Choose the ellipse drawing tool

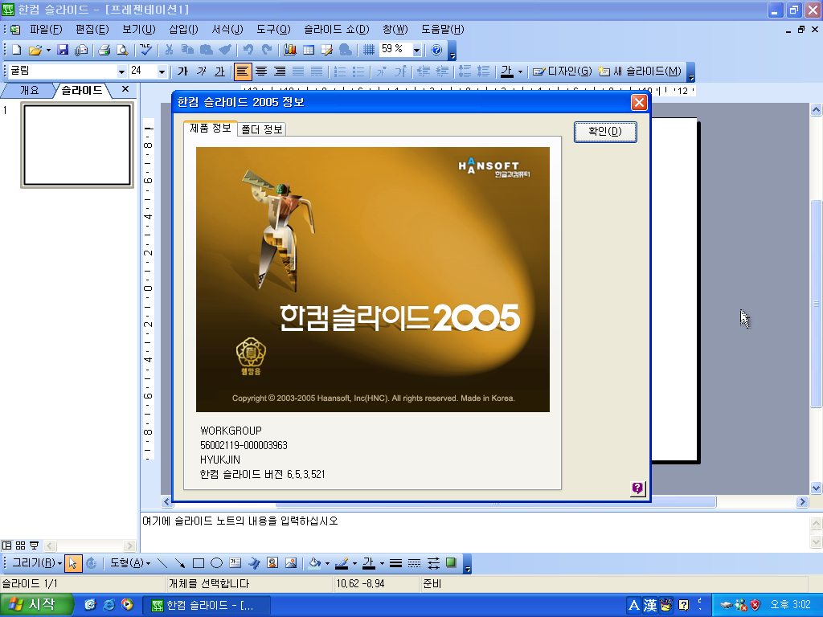click(x=216, y=563)
